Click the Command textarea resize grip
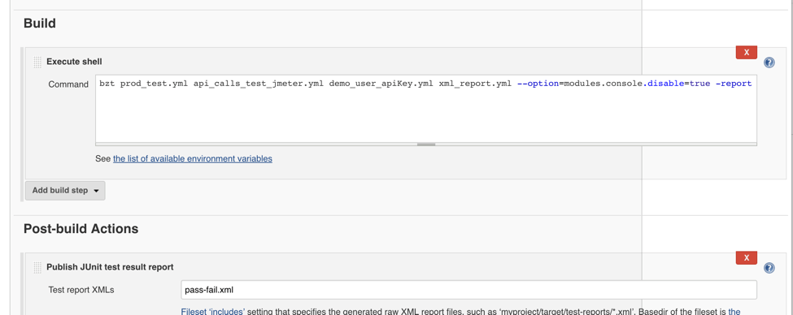Viewport: 793px width, 315px height. pos(426,145)
